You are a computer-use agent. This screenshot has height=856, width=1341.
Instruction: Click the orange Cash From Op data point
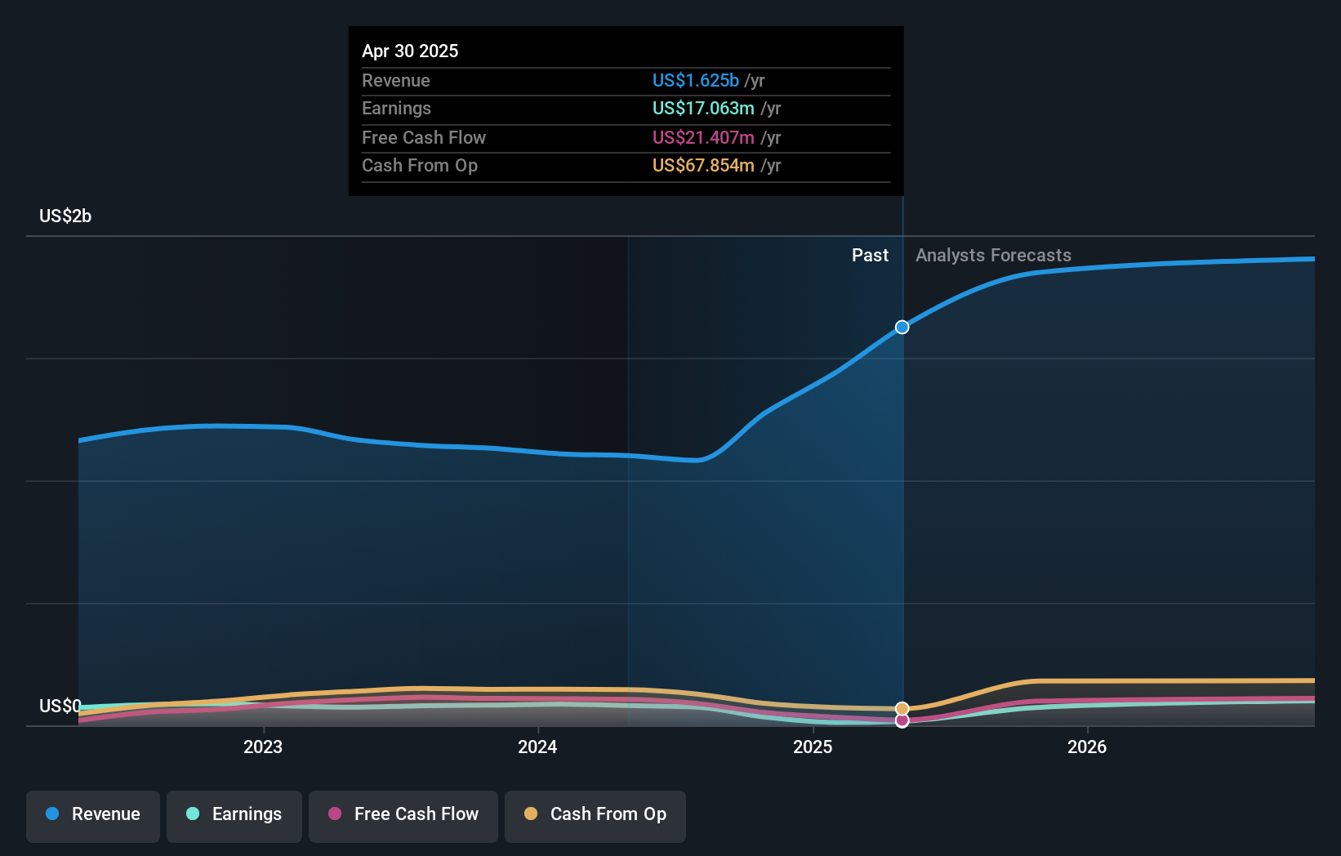click(x=902, y=708)
